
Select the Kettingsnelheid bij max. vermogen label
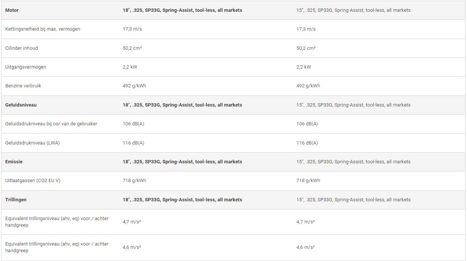tap(42, 29)
